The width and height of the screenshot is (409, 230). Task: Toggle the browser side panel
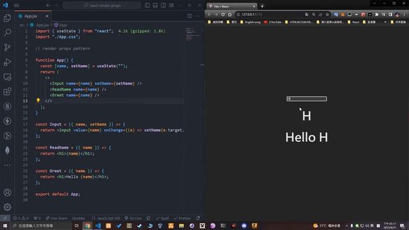tap(390, 14)
